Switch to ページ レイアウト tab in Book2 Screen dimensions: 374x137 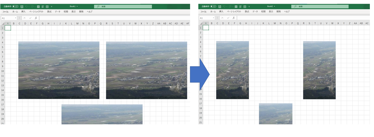point(234,12)
